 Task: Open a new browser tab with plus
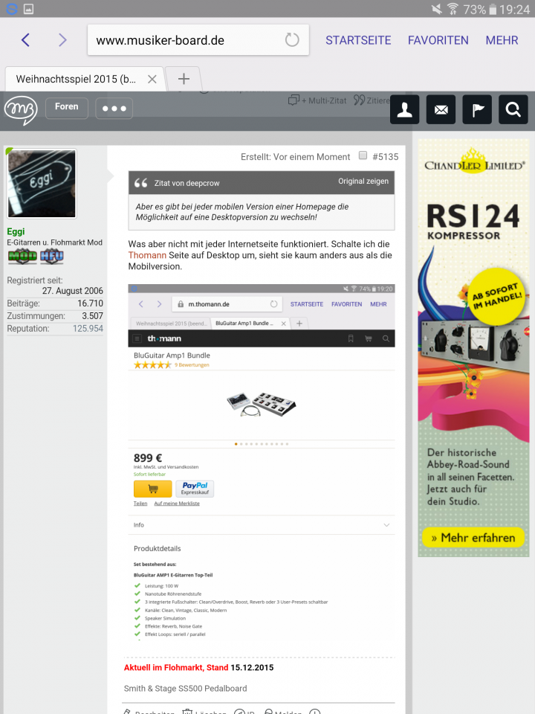coord(184,79)
